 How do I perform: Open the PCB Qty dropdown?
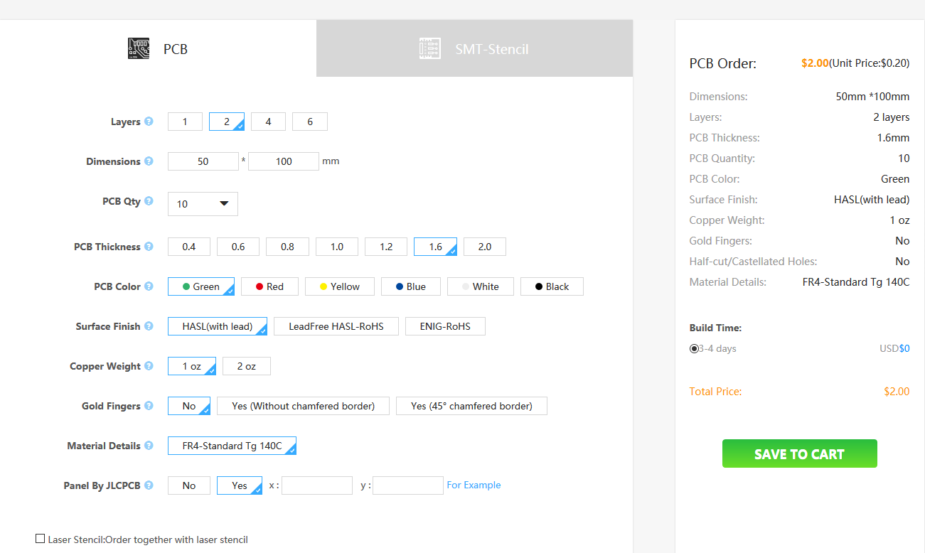203,204
